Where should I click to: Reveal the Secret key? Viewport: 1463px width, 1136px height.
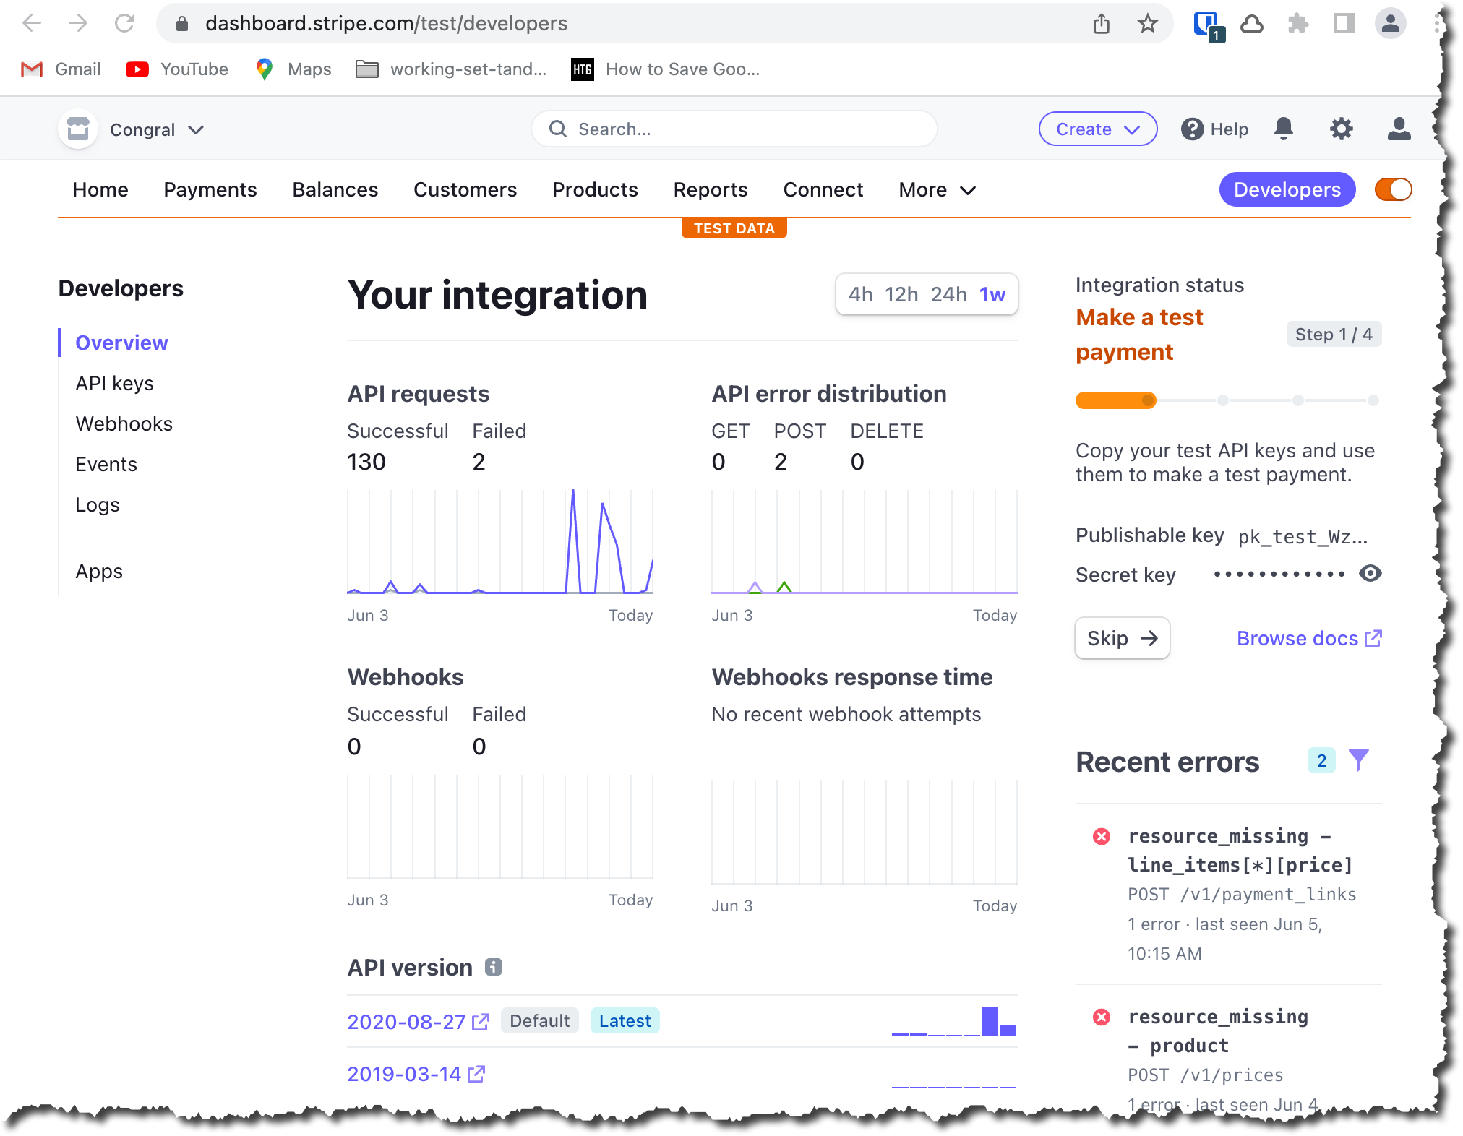[x=1371, y=574]
